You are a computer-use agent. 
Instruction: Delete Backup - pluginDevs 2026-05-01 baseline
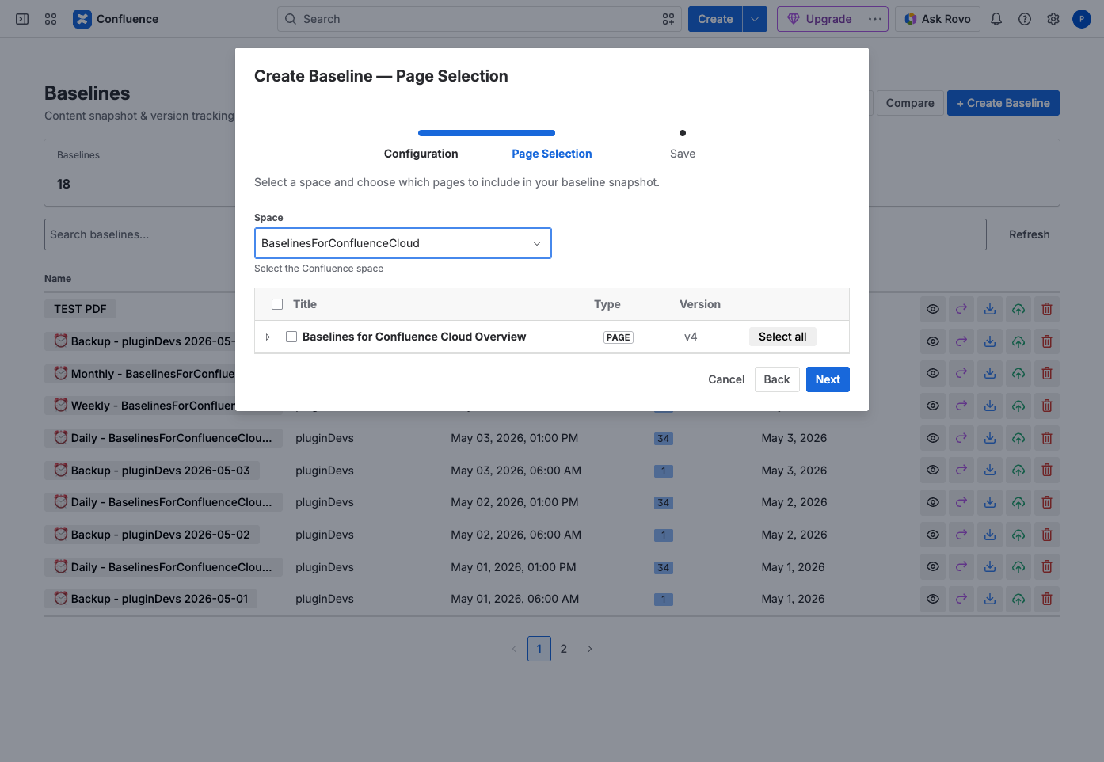coord(1047,599)
